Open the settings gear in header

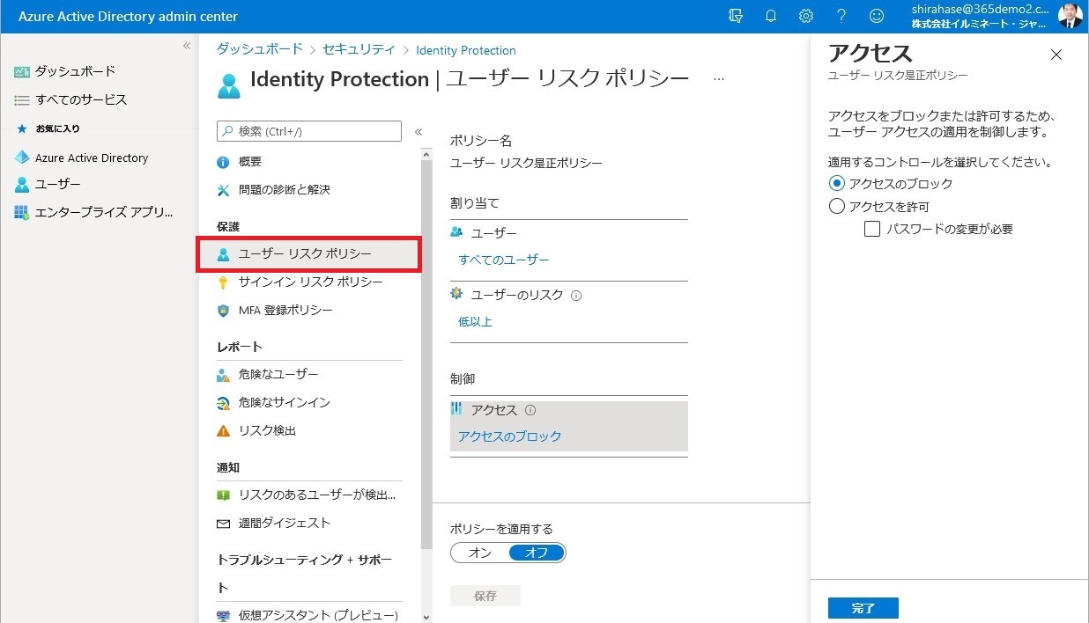[x=805, y=16]
